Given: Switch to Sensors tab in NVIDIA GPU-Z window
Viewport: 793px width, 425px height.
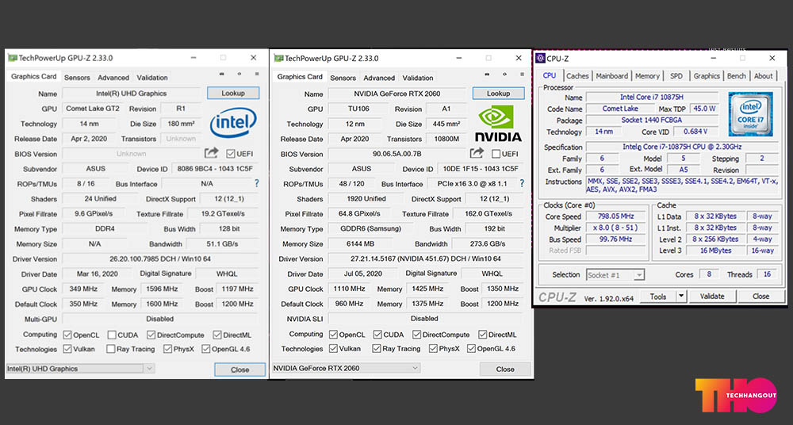Looking at the screenshot, I should pos(343,78).
